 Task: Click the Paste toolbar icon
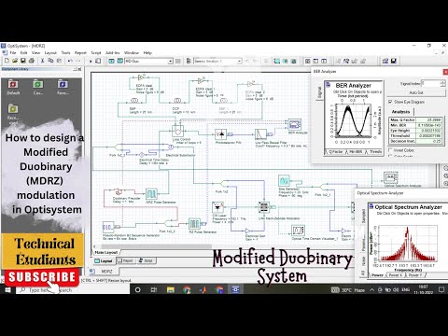coord(59,61)
